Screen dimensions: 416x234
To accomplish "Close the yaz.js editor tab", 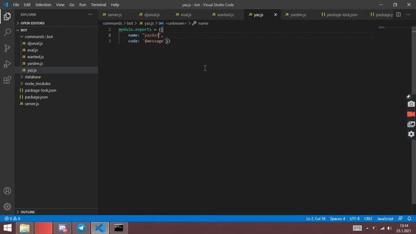I will [276, 14].
